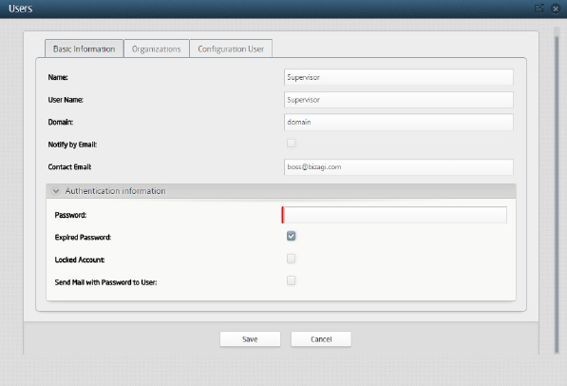
Task: Click the pop-out window icon in title bar
Action: click(x=539, y=8)
